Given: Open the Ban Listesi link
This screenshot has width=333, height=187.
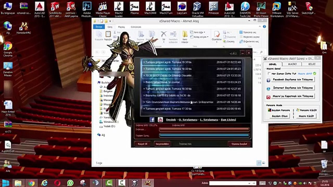Looking at the screenshot, I should coord(228,120).
